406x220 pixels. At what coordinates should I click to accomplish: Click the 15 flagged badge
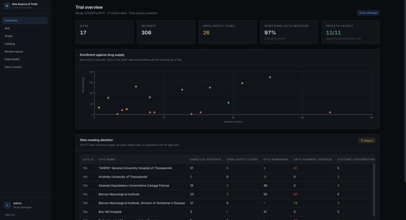coord(367,140)
